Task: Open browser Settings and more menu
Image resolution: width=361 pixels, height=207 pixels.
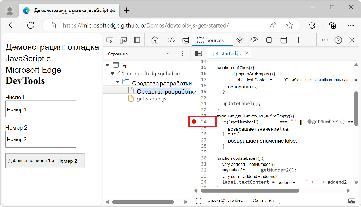Action: coord(351,25)
